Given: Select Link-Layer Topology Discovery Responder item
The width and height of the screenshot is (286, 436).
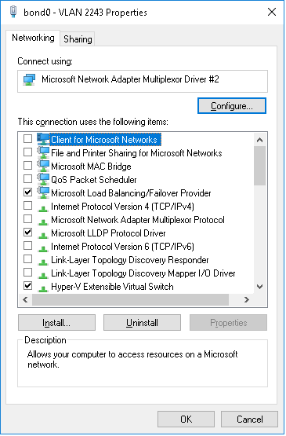Looking at the screenshot, I should coord(130,260).
